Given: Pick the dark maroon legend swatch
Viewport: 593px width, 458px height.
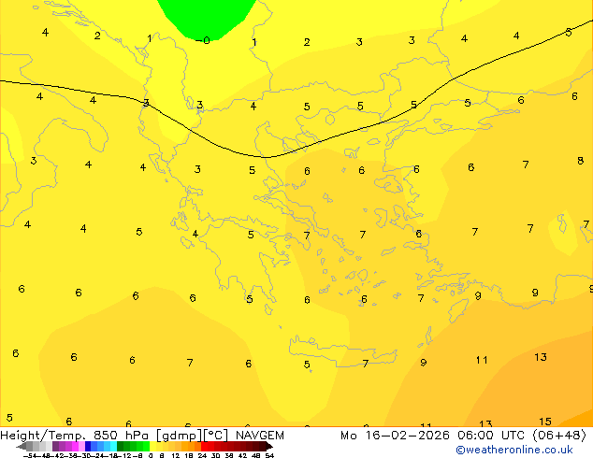Looking at the screenshot, I should (263, 446).
